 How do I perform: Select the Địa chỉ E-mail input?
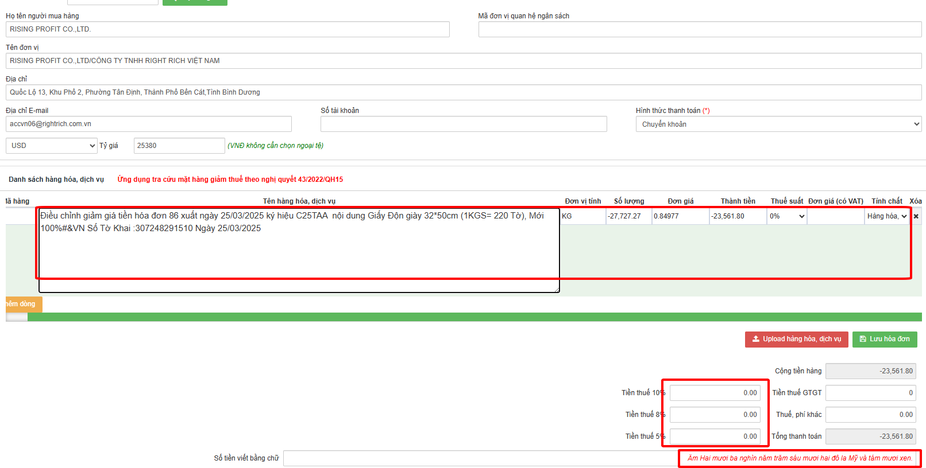tap(148, 124)
